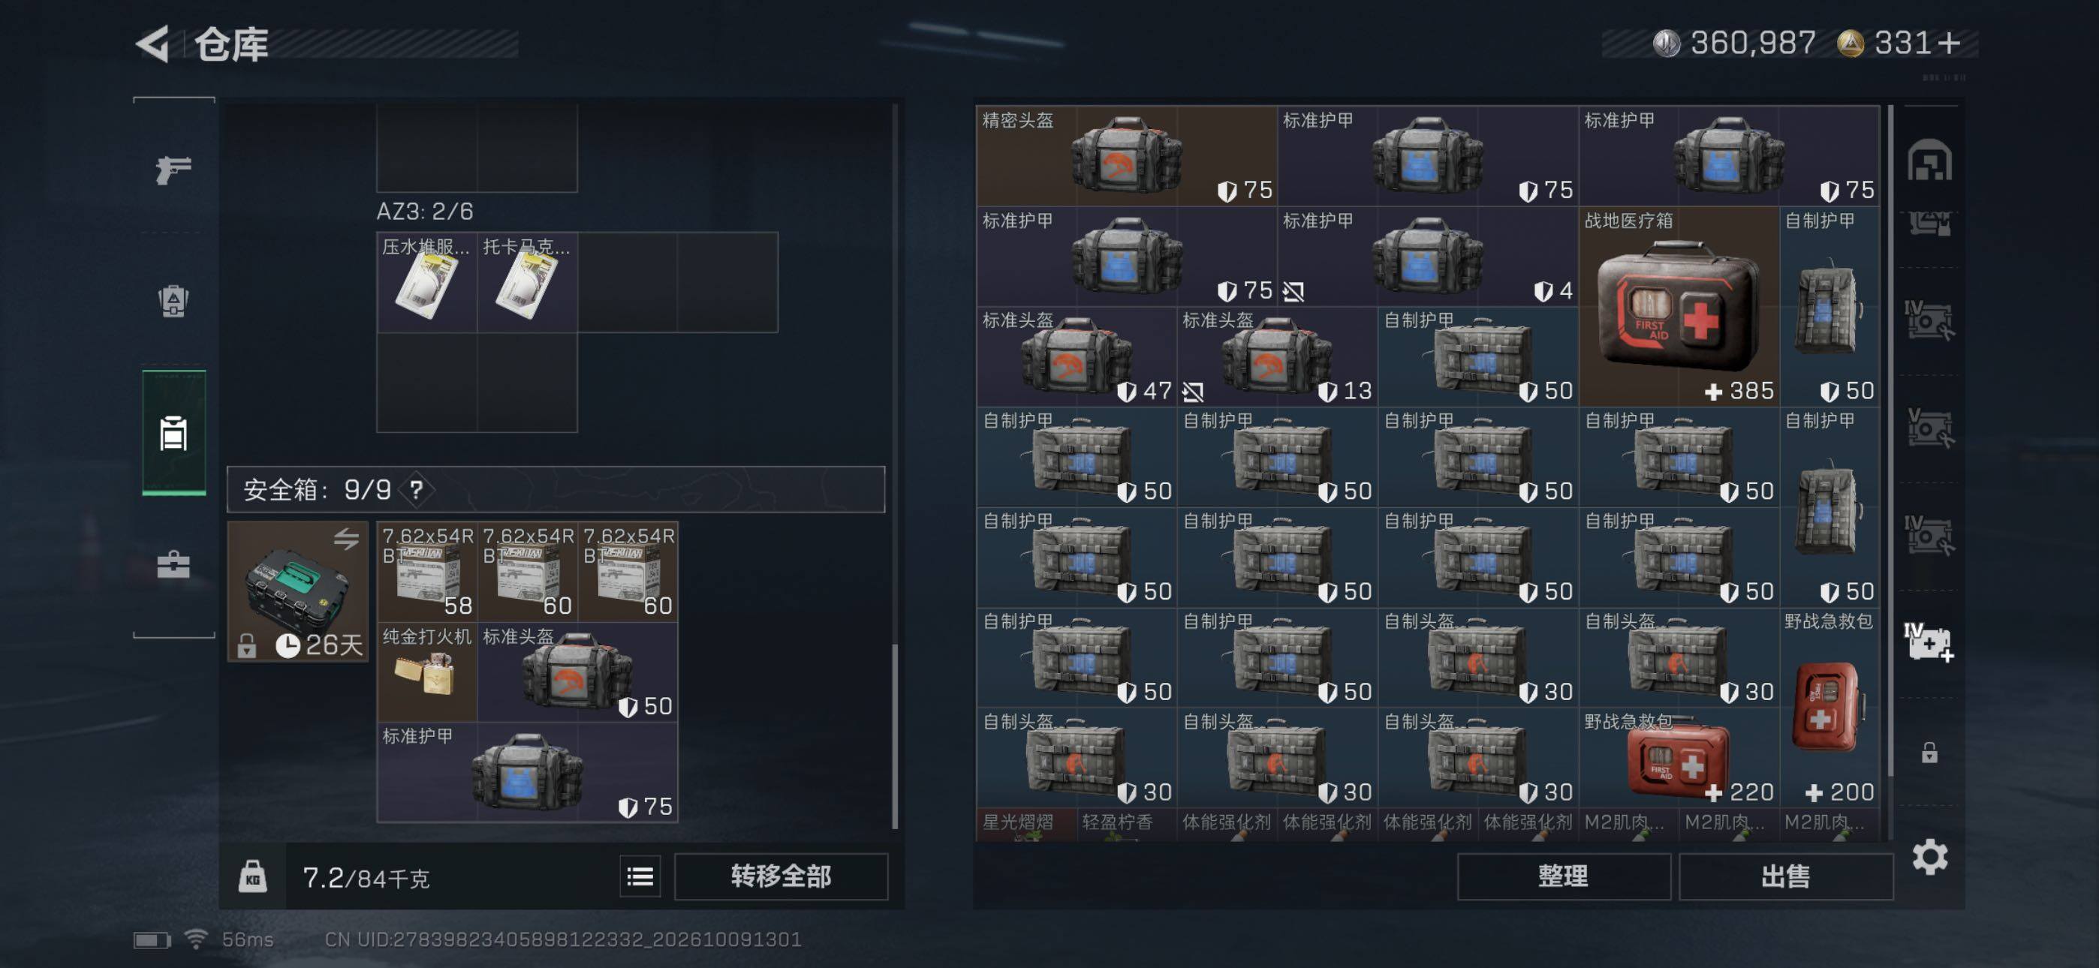Click the 安全箱: 9/9 header bar
The width and height of the screenshot is (2099, 968).
click(x=556, y=490)
